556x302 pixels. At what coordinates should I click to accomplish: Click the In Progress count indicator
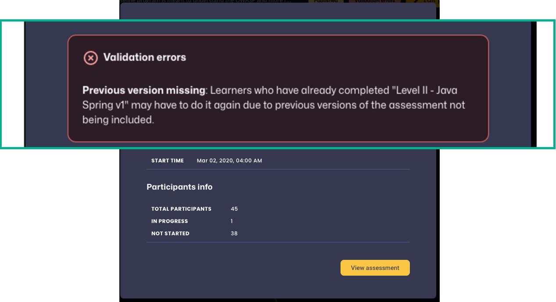point(232,221)
